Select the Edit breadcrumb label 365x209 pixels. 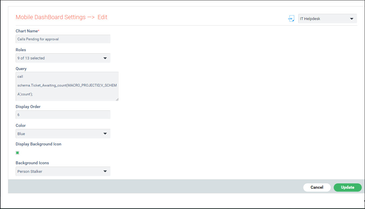102,17
